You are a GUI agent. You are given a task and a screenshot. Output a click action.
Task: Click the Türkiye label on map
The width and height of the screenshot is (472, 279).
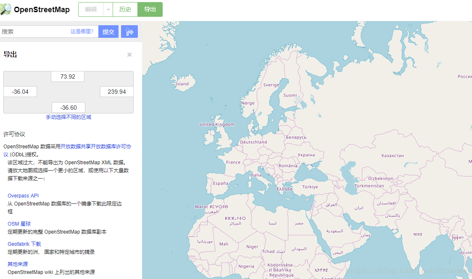click(x=310, y=187)
